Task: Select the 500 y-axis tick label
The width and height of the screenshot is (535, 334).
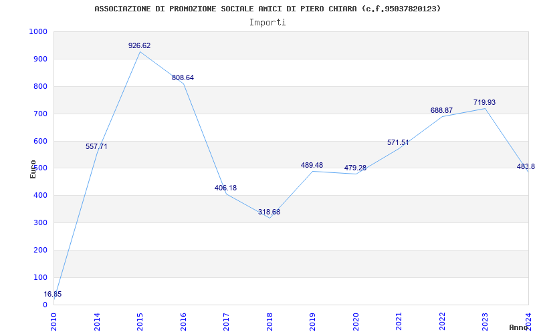Action: [40, 168]
